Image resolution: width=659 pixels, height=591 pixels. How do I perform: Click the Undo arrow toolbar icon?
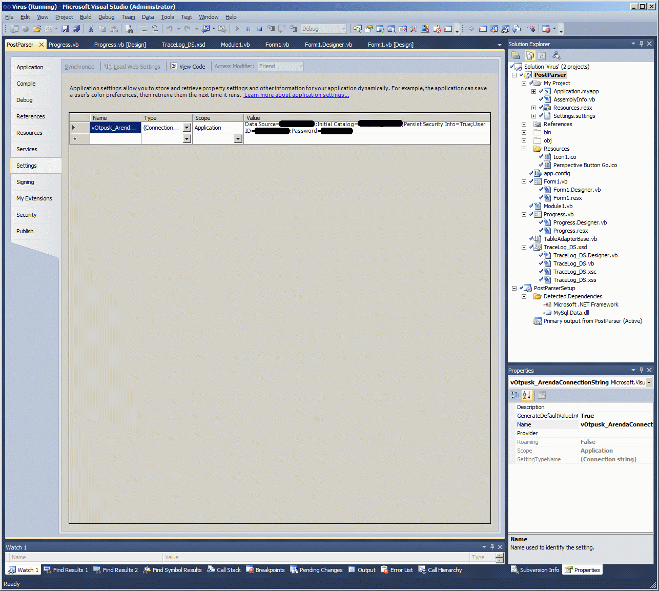(x=169, y=29)
